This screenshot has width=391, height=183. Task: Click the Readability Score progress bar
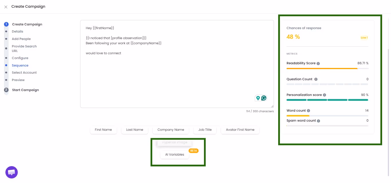click(x=327, y=69)
